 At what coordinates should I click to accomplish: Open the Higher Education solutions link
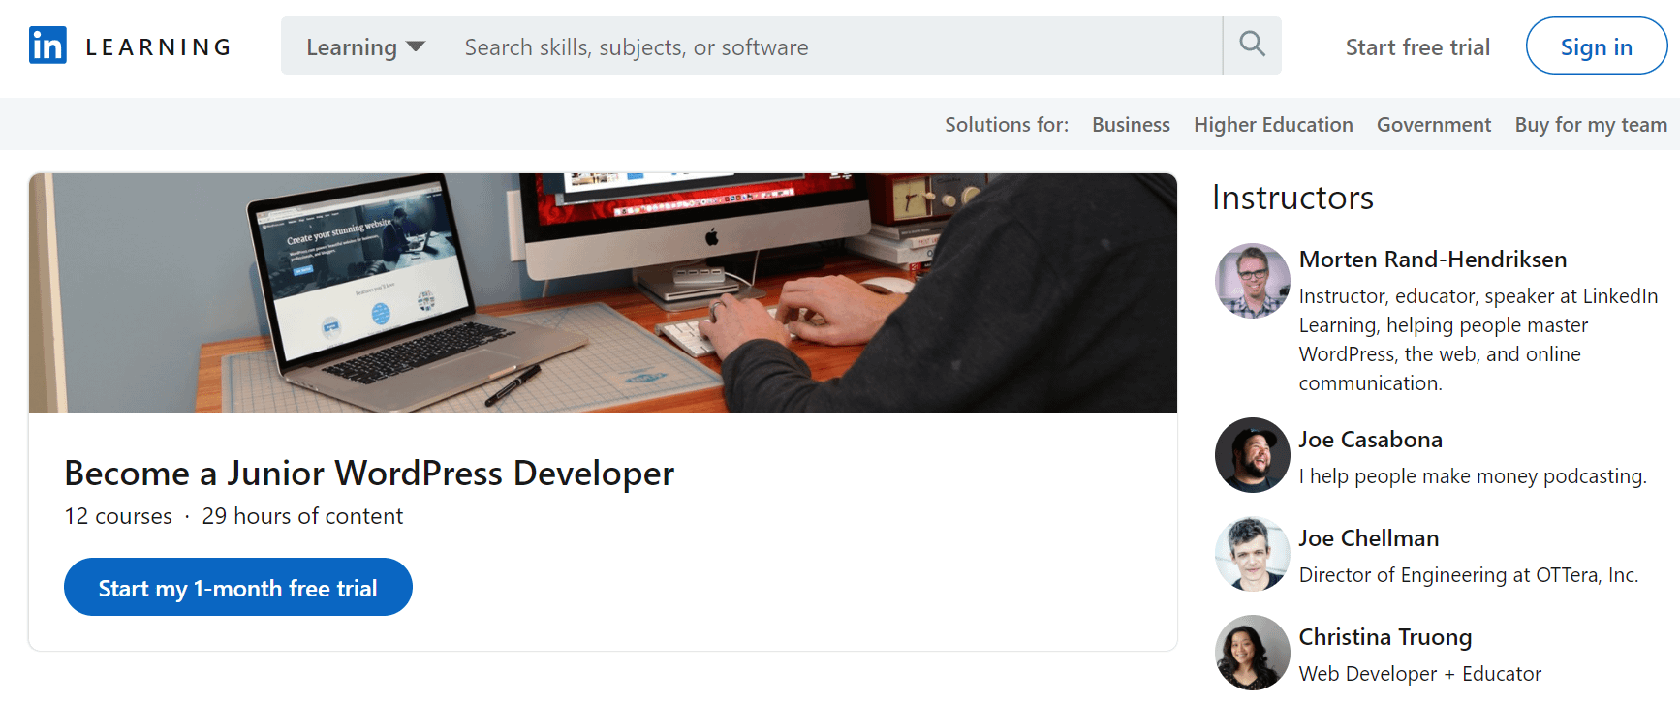[x=1272, y=125]
